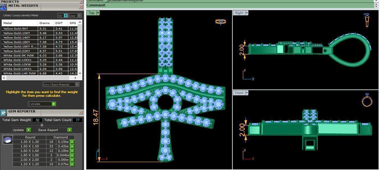Select the White Gold:9K PdW row
Screen dimensions: 380x170
pos(40,55)
